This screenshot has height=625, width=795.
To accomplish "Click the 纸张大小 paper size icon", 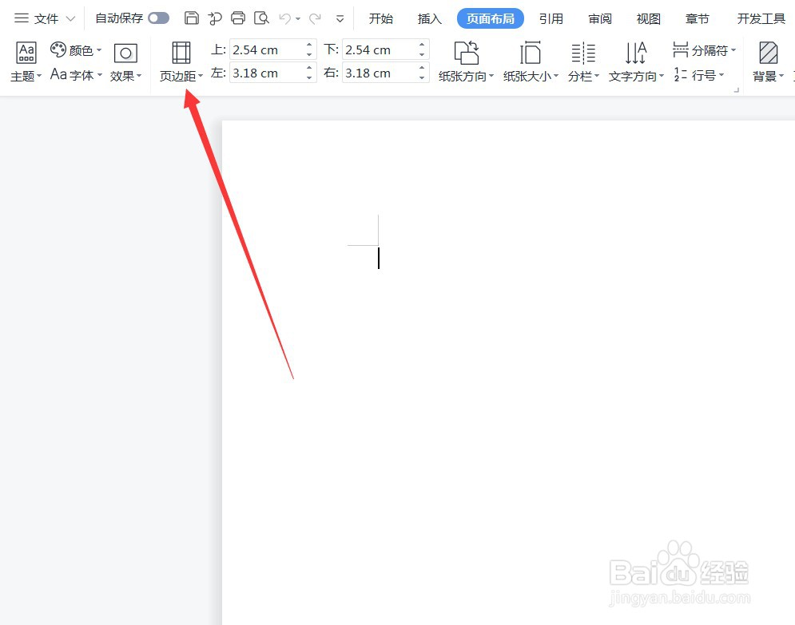I will coord(531,53).
